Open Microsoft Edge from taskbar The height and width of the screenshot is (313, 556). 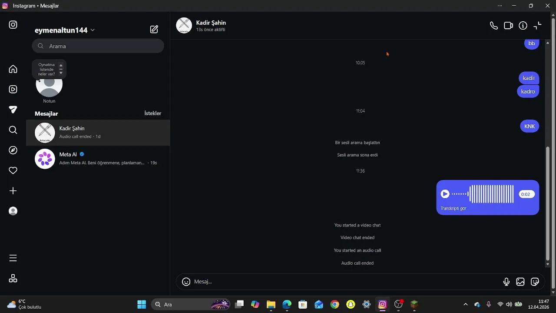coord(287,304)
